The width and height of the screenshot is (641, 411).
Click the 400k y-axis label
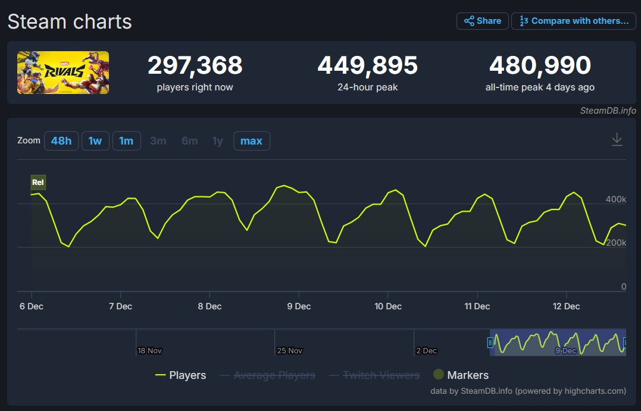(x=615, y=199)
